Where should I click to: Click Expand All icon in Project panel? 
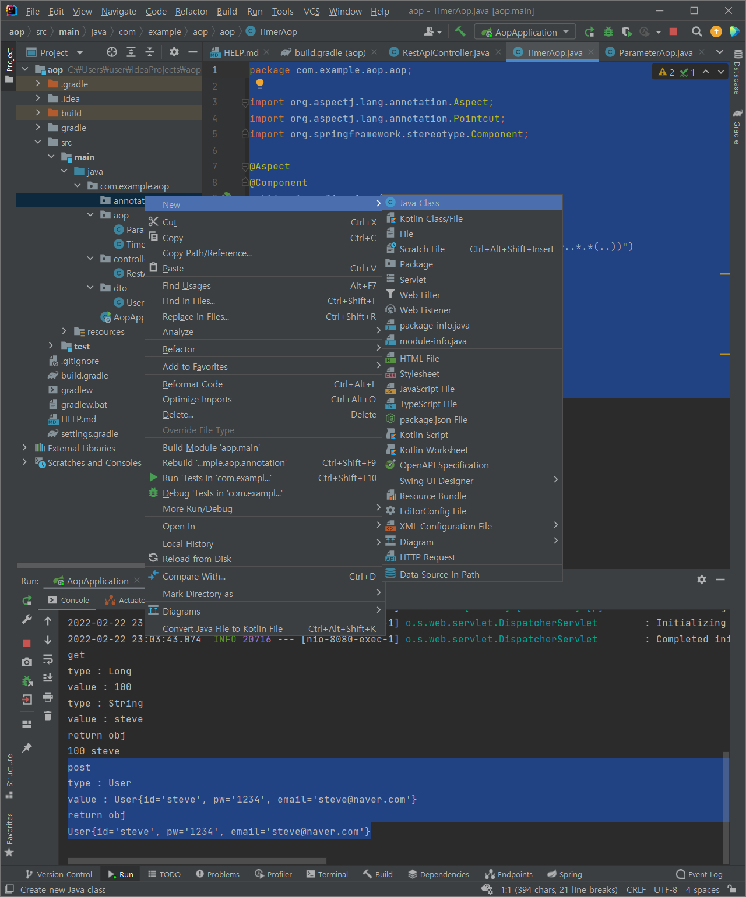coord(131,52)
